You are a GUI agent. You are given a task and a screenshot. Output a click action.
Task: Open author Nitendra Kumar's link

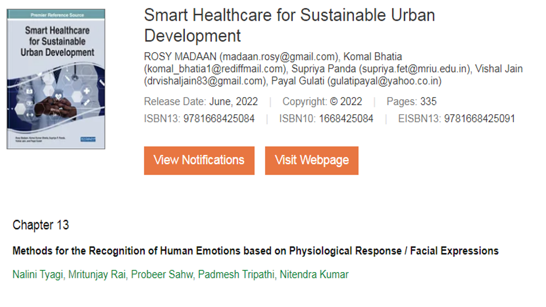tap(314, 275)
